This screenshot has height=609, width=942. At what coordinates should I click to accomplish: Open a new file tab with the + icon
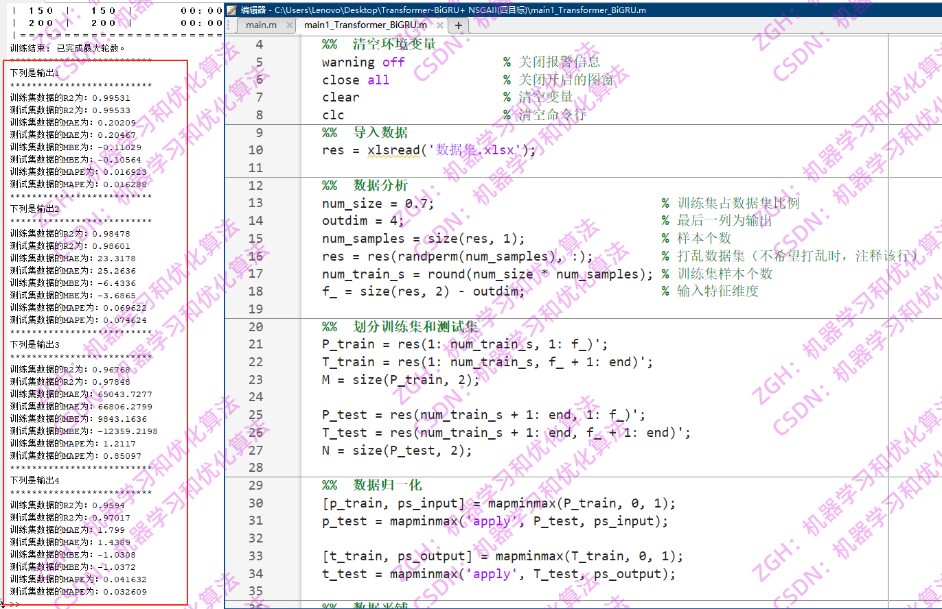pos(457,25)
